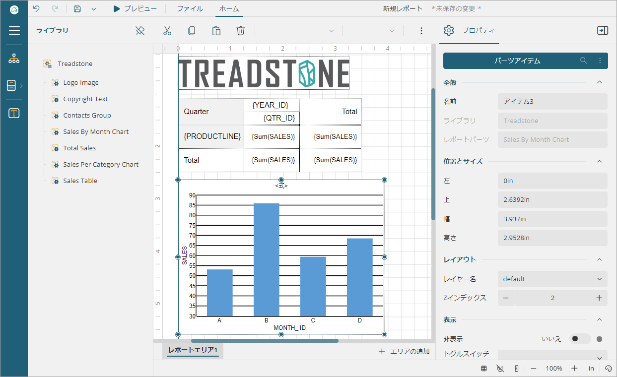The image size is (617, 377).
Task: Collapse the レイアウト section
Action: tap(599, 259)
